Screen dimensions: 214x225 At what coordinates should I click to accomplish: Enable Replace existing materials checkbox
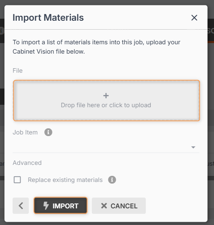(x=17, y=180)
